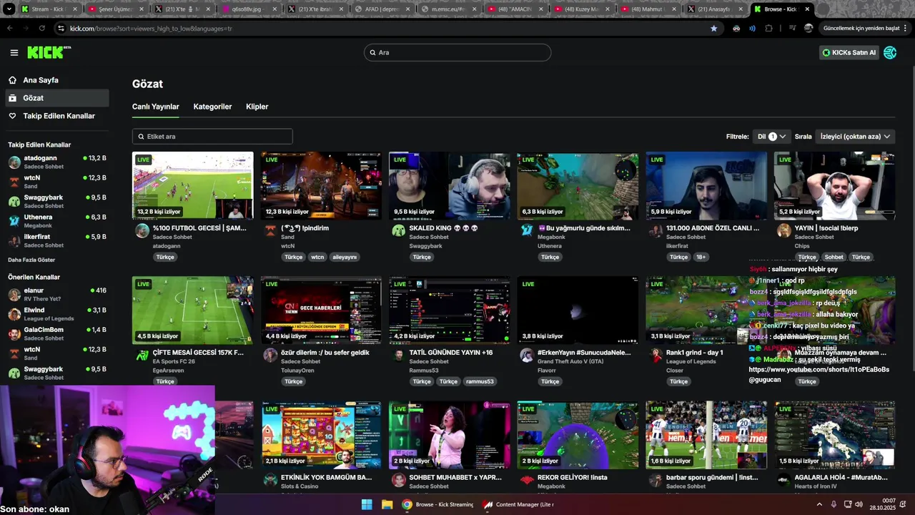Screen dimensions: 915x515
Task: Focus the Ara search field
Action: point(457,52)
